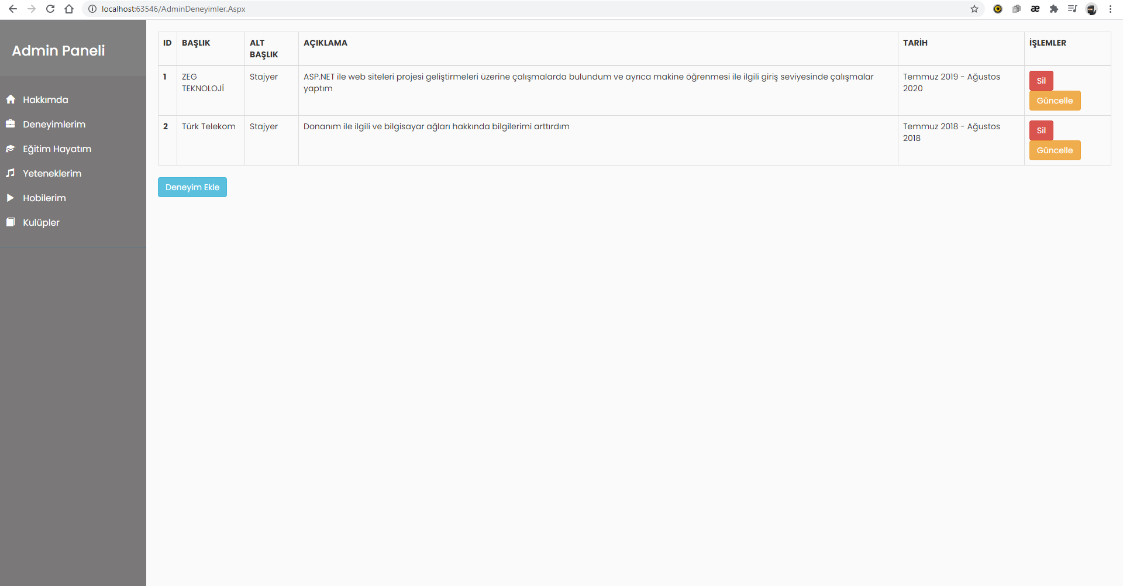The width and height of the screenshot is (1123, 586).
Task: Delete the ZEG TEKNOLOJİ row with Sil
Action: pyautogui.click(x=1041, y=81)
